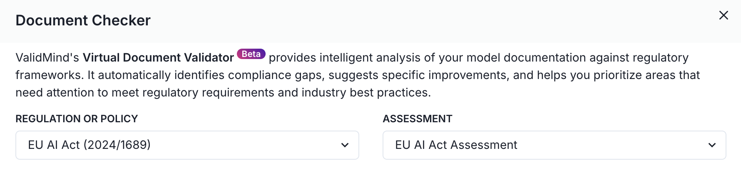Click the REGULATION OR POLICY label

pos(77,119)
